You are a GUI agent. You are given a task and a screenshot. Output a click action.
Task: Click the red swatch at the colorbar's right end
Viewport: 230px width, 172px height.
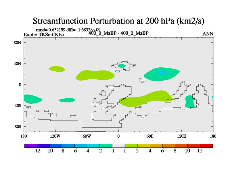pos(206,146)
